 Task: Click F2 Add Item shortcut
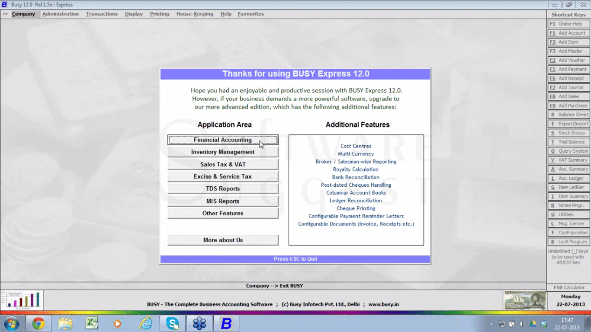(569, 42)
